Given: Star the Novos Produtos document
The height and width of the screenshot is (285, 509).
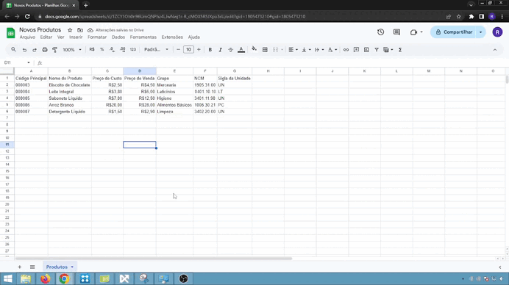Looking at the screenshot, I should tap(70, 30).
